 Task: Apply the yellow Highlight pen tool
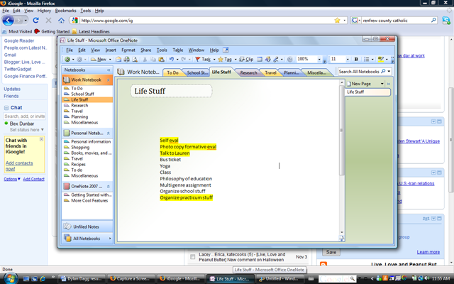pos(381,59)
